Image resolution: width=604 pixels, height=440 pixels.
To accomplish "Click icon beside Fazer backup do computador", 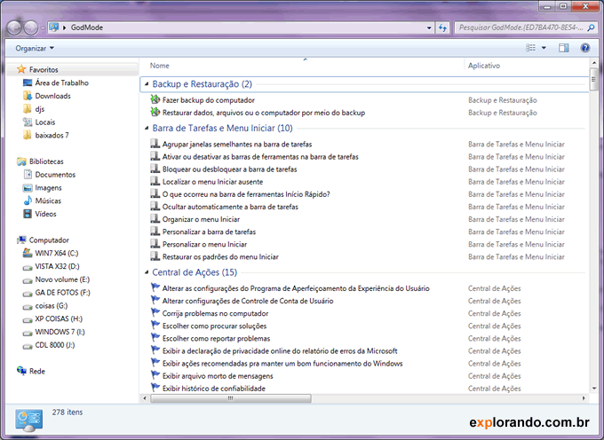I will (155, 99).
